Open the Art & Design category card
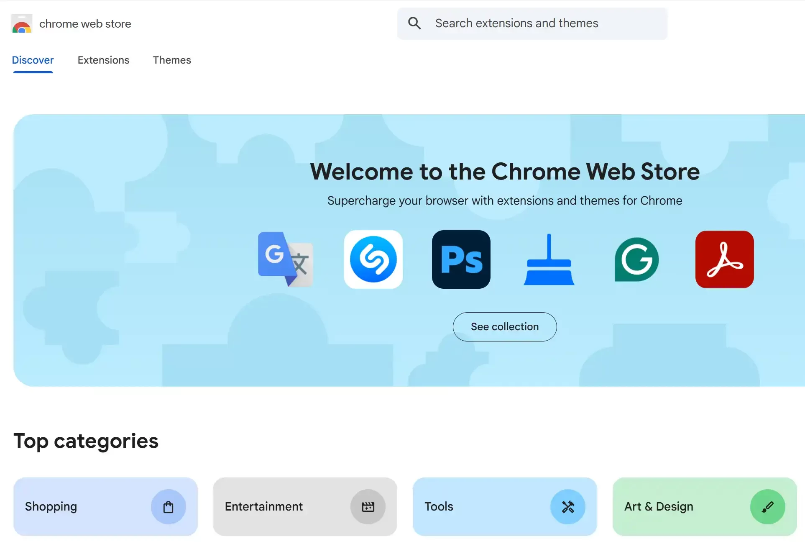 pyautogui.click(x=705, y=507)
